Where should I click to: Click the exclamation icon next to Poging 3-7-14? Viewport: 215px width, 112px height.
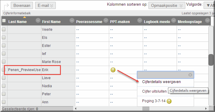tap(169, 101)
